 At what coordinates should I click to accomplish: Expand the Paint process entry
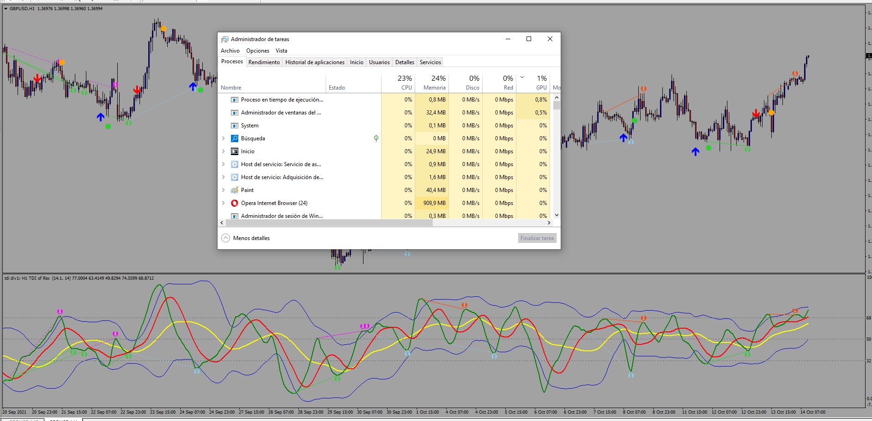224,190
